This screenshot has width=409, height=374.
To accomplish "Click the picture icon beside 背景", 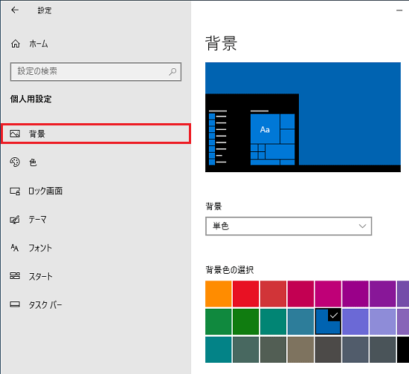I will (x=15, y=134).
